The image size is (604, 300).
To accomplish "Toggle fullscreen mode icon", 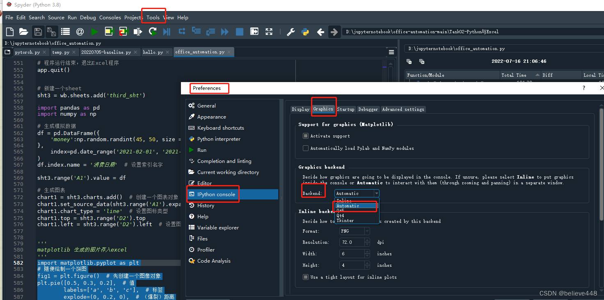I will pos(269,32).
